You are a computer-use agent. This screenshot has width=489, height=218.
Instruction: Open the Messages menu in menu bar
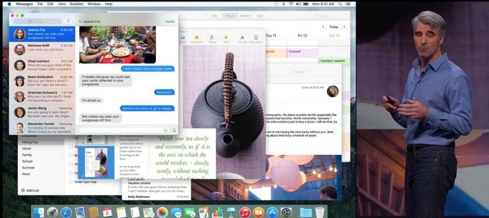pyautogui.click(x=24, y=4)
